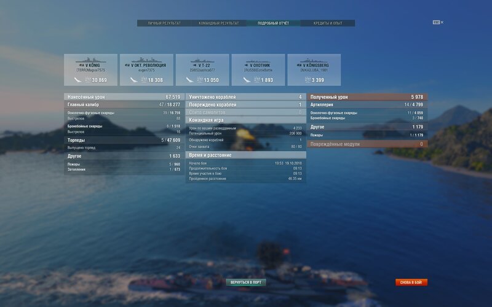Image resolution: width=492 pixels, height=307 pixels.
Task: Click the Затопления row
Action: (124, 169)
